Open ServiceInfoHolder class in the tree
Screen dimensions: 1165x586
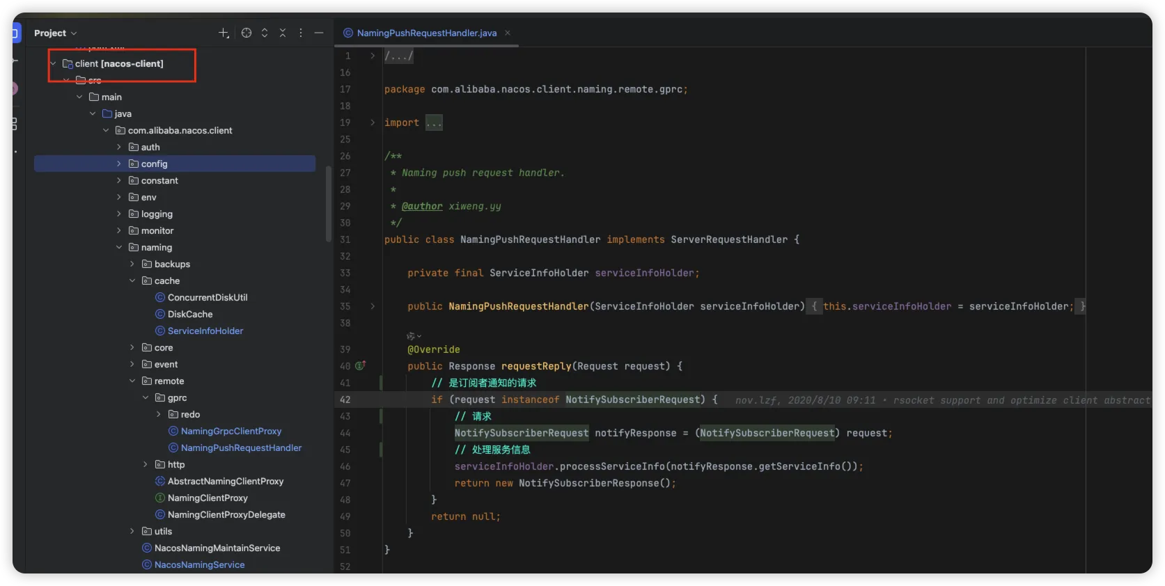(205, 331)
